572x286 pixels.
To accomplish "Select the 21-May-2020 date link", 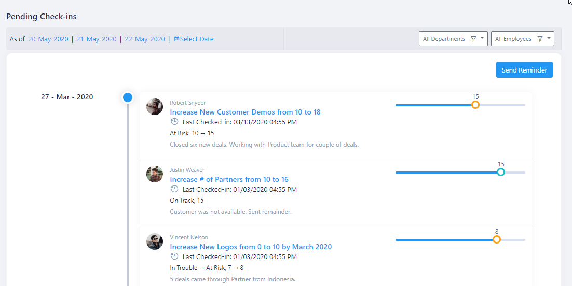I will pos(97,39).
